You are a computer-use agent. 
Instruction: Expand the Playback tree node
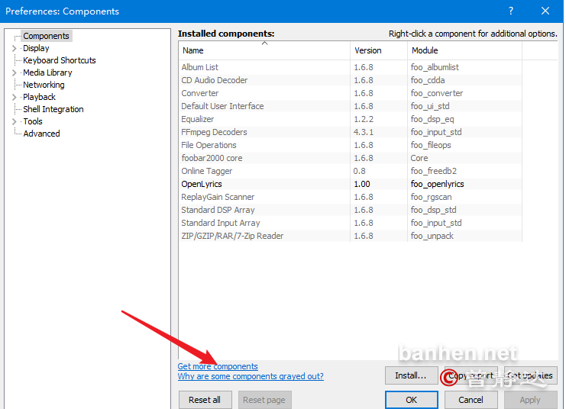coord(14,97)
